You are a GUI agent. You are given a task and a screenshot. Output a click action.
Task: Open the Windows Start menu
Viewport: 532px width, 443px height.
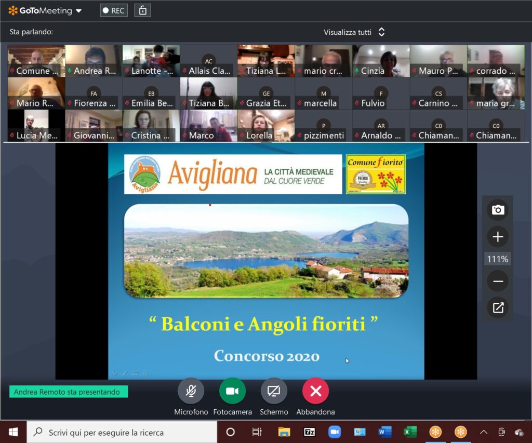pyautogui.click(x=13, y=432)
